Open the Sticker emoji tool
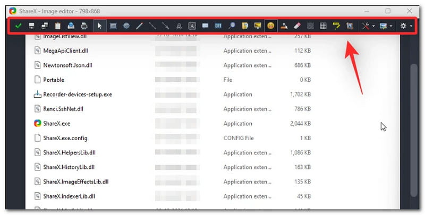This screenshot has height=215, width=425. [271, 26]
